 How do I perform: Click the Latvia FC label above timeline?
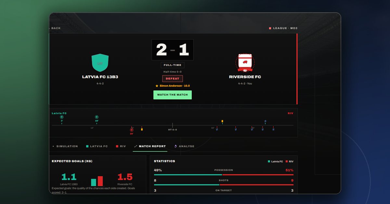point(59,113)
